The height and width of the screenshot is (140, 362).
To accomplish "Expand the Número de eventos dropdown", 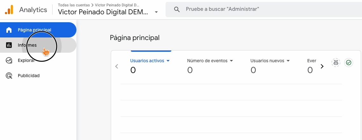I will [x=231, y=61].
